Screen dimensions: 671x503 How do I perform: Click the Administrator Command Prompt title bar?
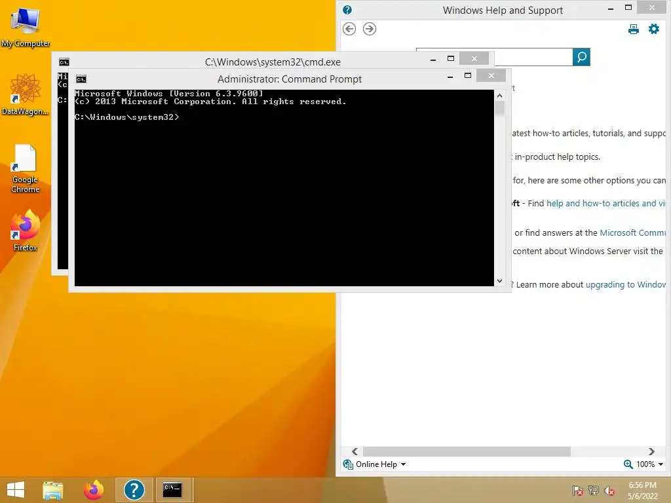pyautogui.click(x=289, y=79)
